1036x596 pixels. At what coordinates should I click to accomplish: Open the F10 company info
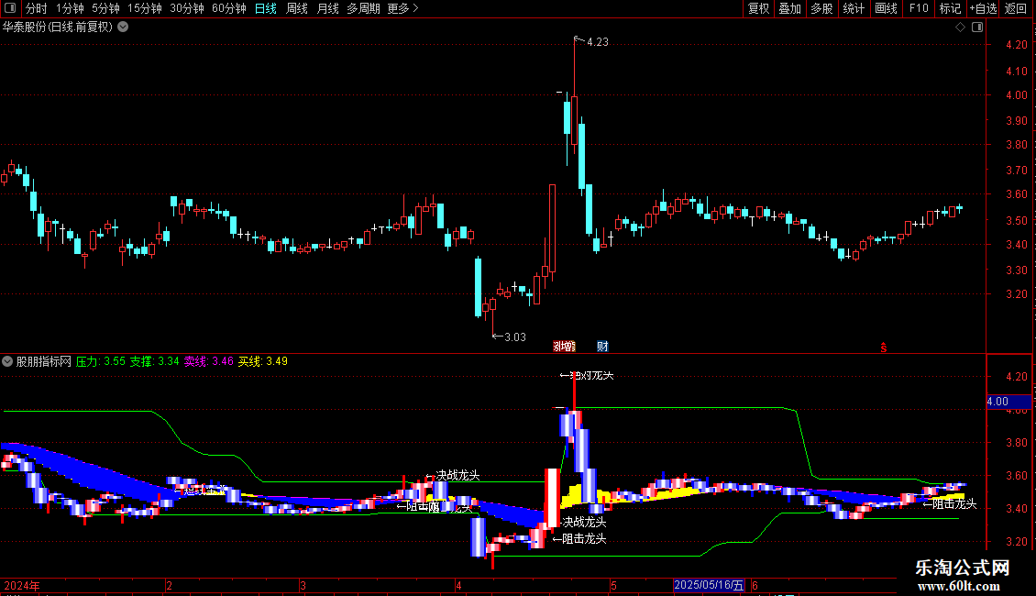[919, 8]
